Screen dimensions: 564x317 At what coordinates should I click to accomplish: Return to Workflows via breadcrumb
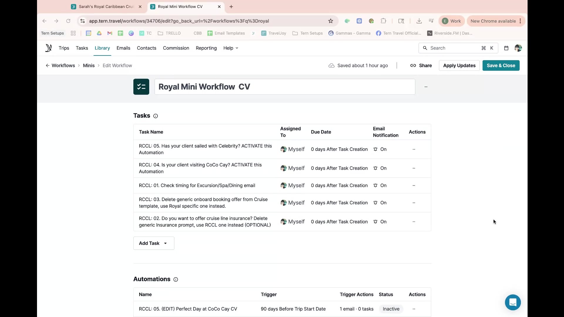pos(60,65)
